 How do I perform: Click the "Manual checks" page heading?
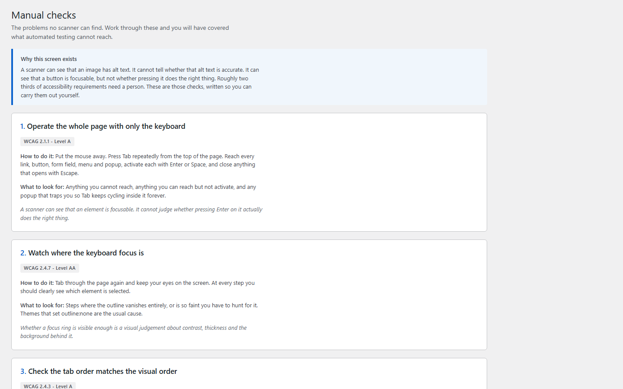coord(44,15)
